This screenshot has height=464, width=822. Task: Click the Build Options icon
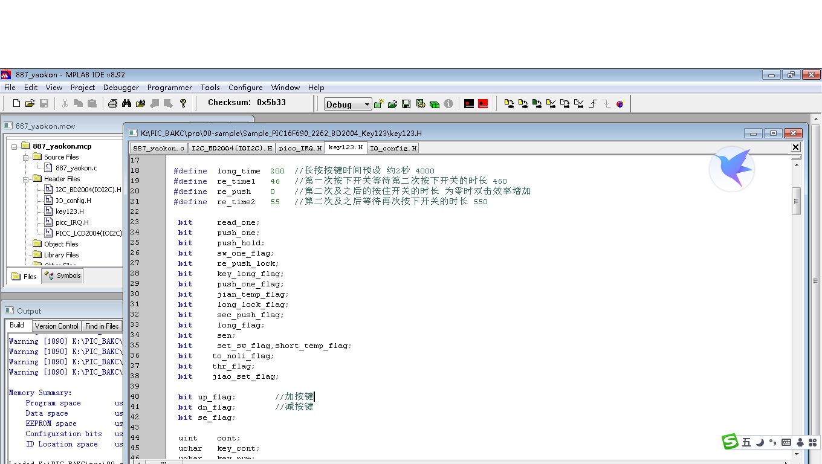pyautogui.click(x=421, y=104)
